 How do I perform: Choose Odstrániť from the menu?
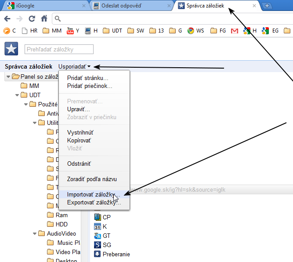click(94, 164)
